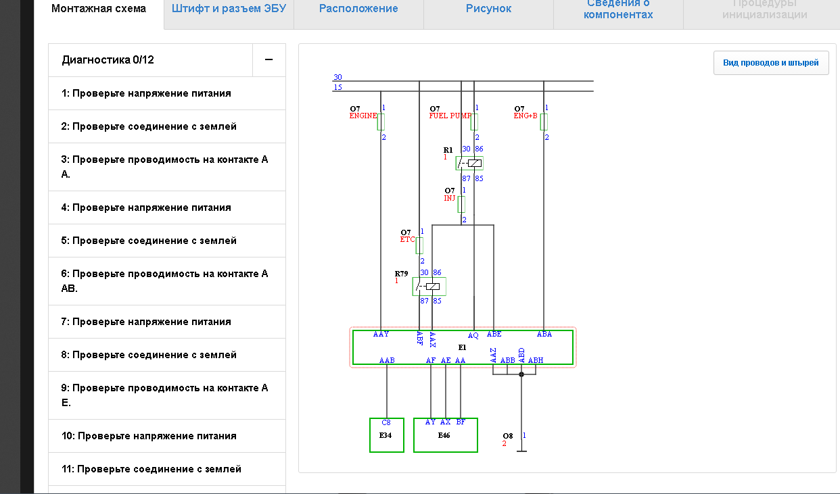Viewport: 840px width, 494px height.
Task: Open step 5: Проверьте соединение с землей
Action: pyautogui.click(x=167, y=241)
